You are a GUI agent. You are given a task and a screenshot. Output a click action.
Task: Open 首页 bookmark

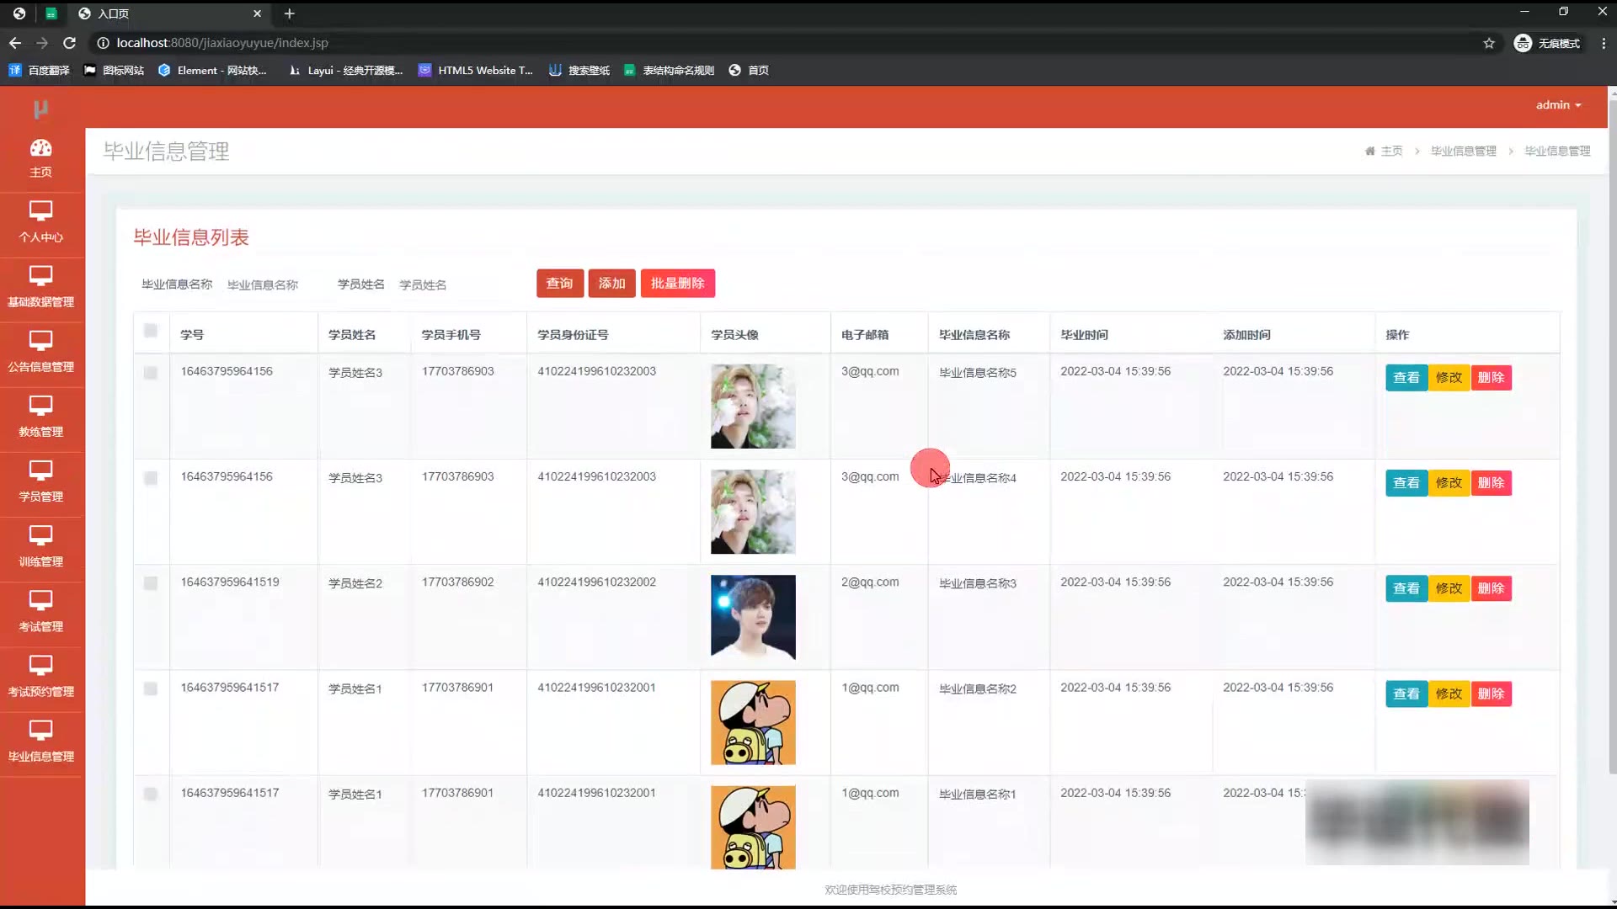[x=749, y=71]
